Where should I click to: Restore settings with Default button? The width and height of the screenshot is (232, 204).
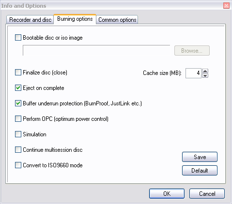tap(200, 170)
